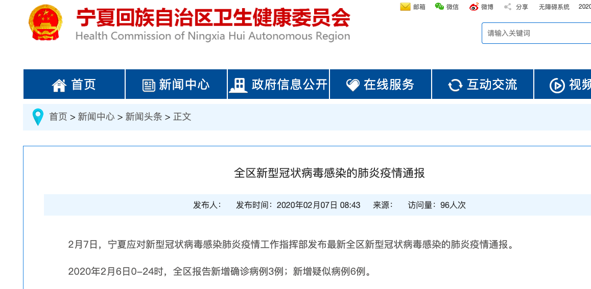The width and height of the screenshot is (591, 289).
Task: Click the house icon beside 首页
Action: 59,85
